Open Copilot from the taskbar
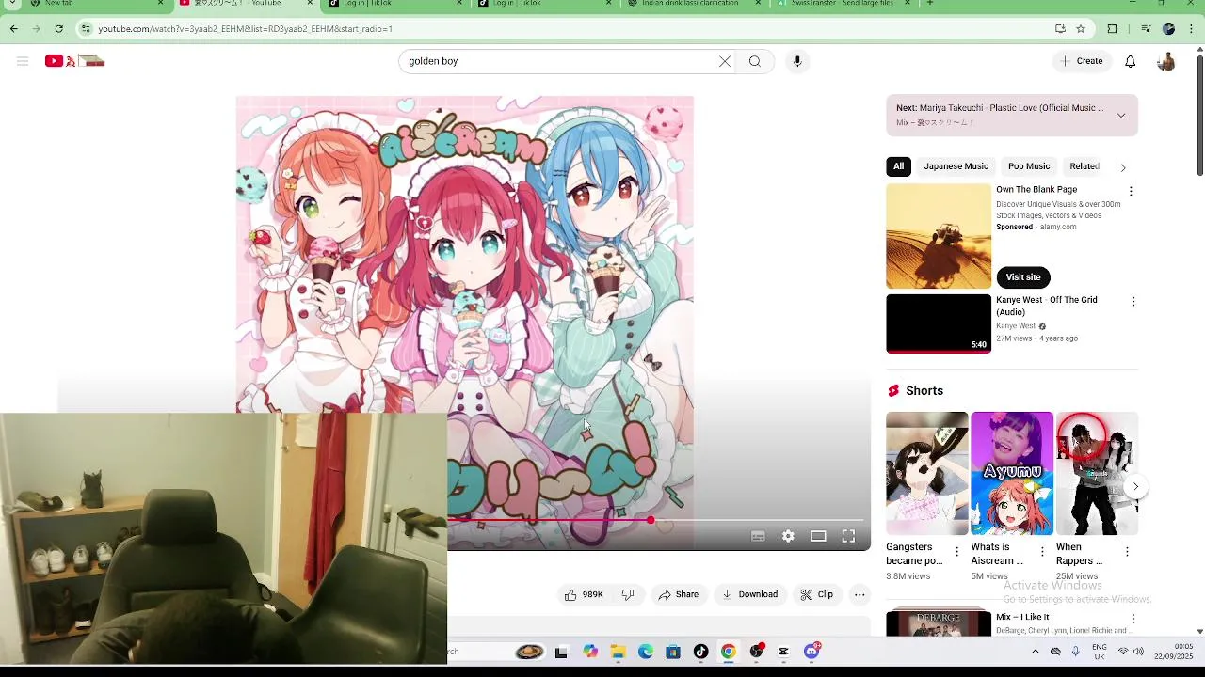 pos(590,652)
